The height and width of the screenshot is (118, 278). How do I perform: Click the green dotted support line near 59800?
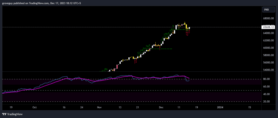click(x=163, y=49)
